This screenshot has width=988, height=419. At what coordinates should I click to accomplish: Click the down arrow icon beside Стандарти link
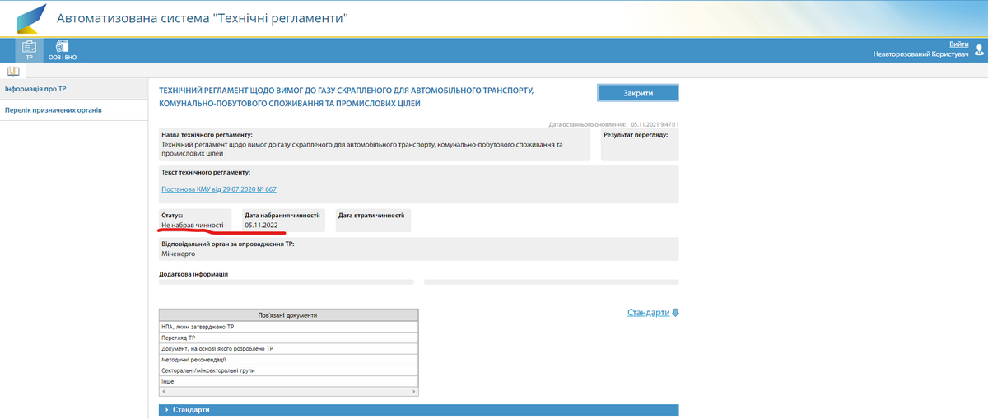point(676,313)
